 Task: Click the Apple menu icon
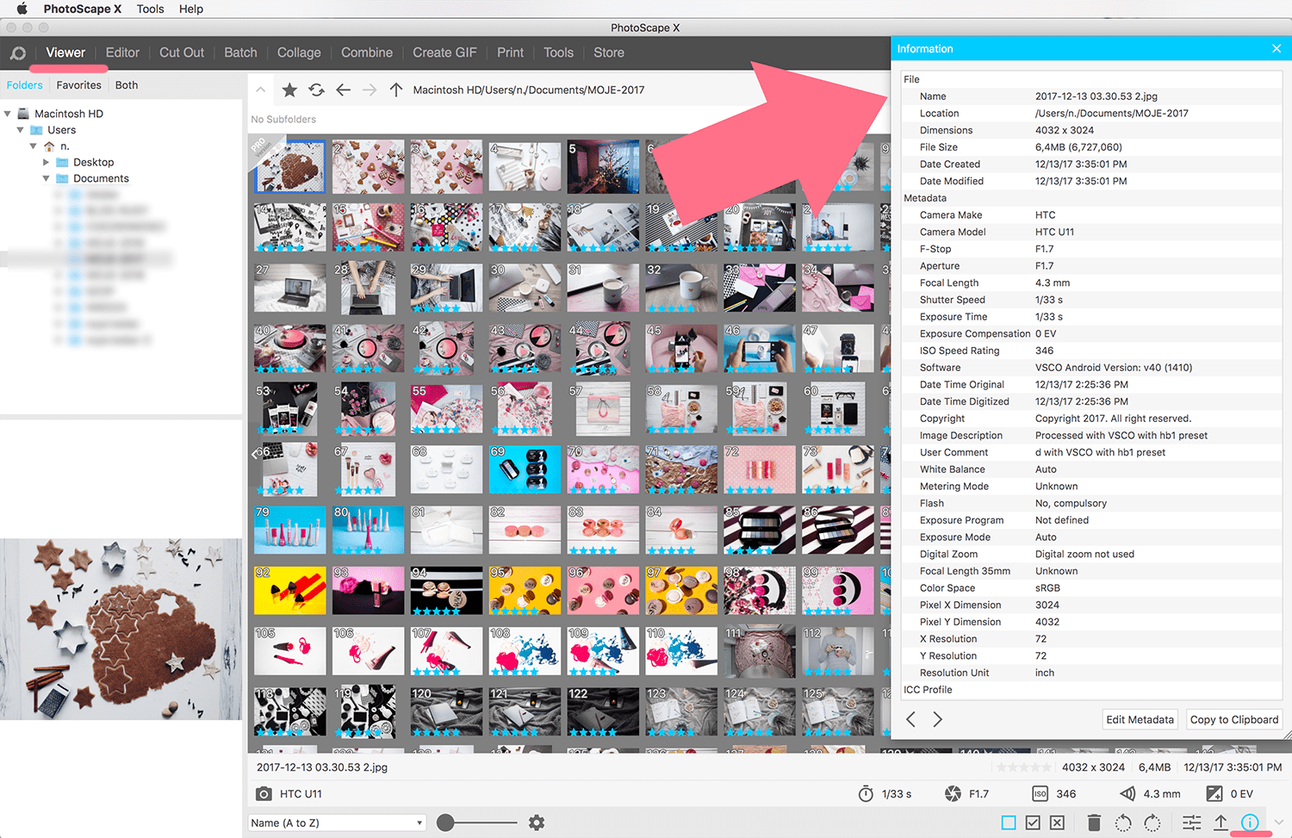tap(22, 9)
